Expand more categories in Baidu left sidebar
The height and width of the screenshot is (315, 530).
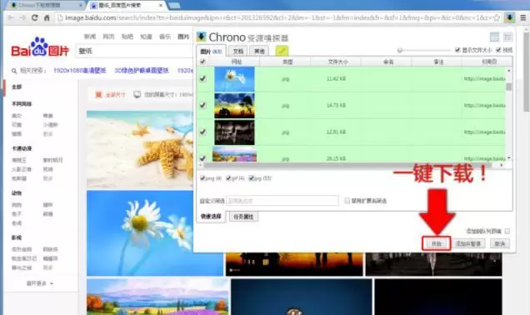pos(39,283)
